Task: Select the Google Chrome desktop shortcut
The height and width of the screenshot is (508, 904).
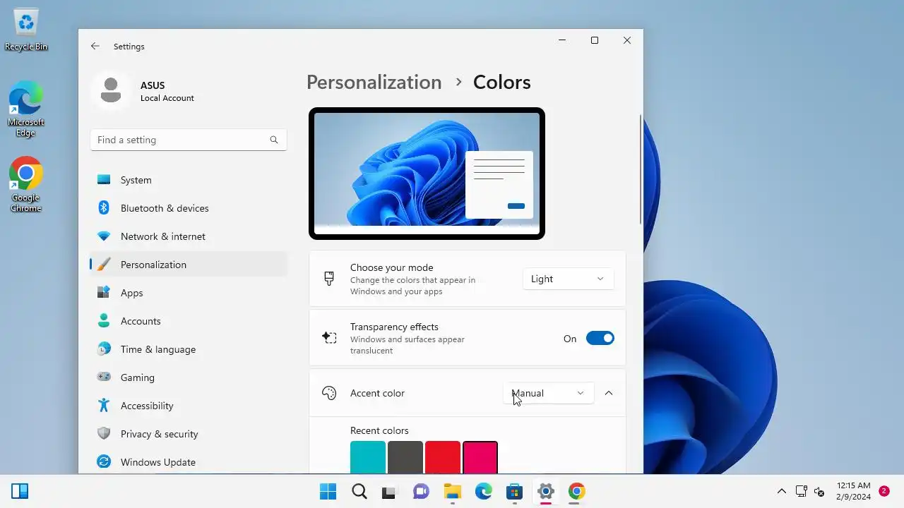Action: coord(26,185)
